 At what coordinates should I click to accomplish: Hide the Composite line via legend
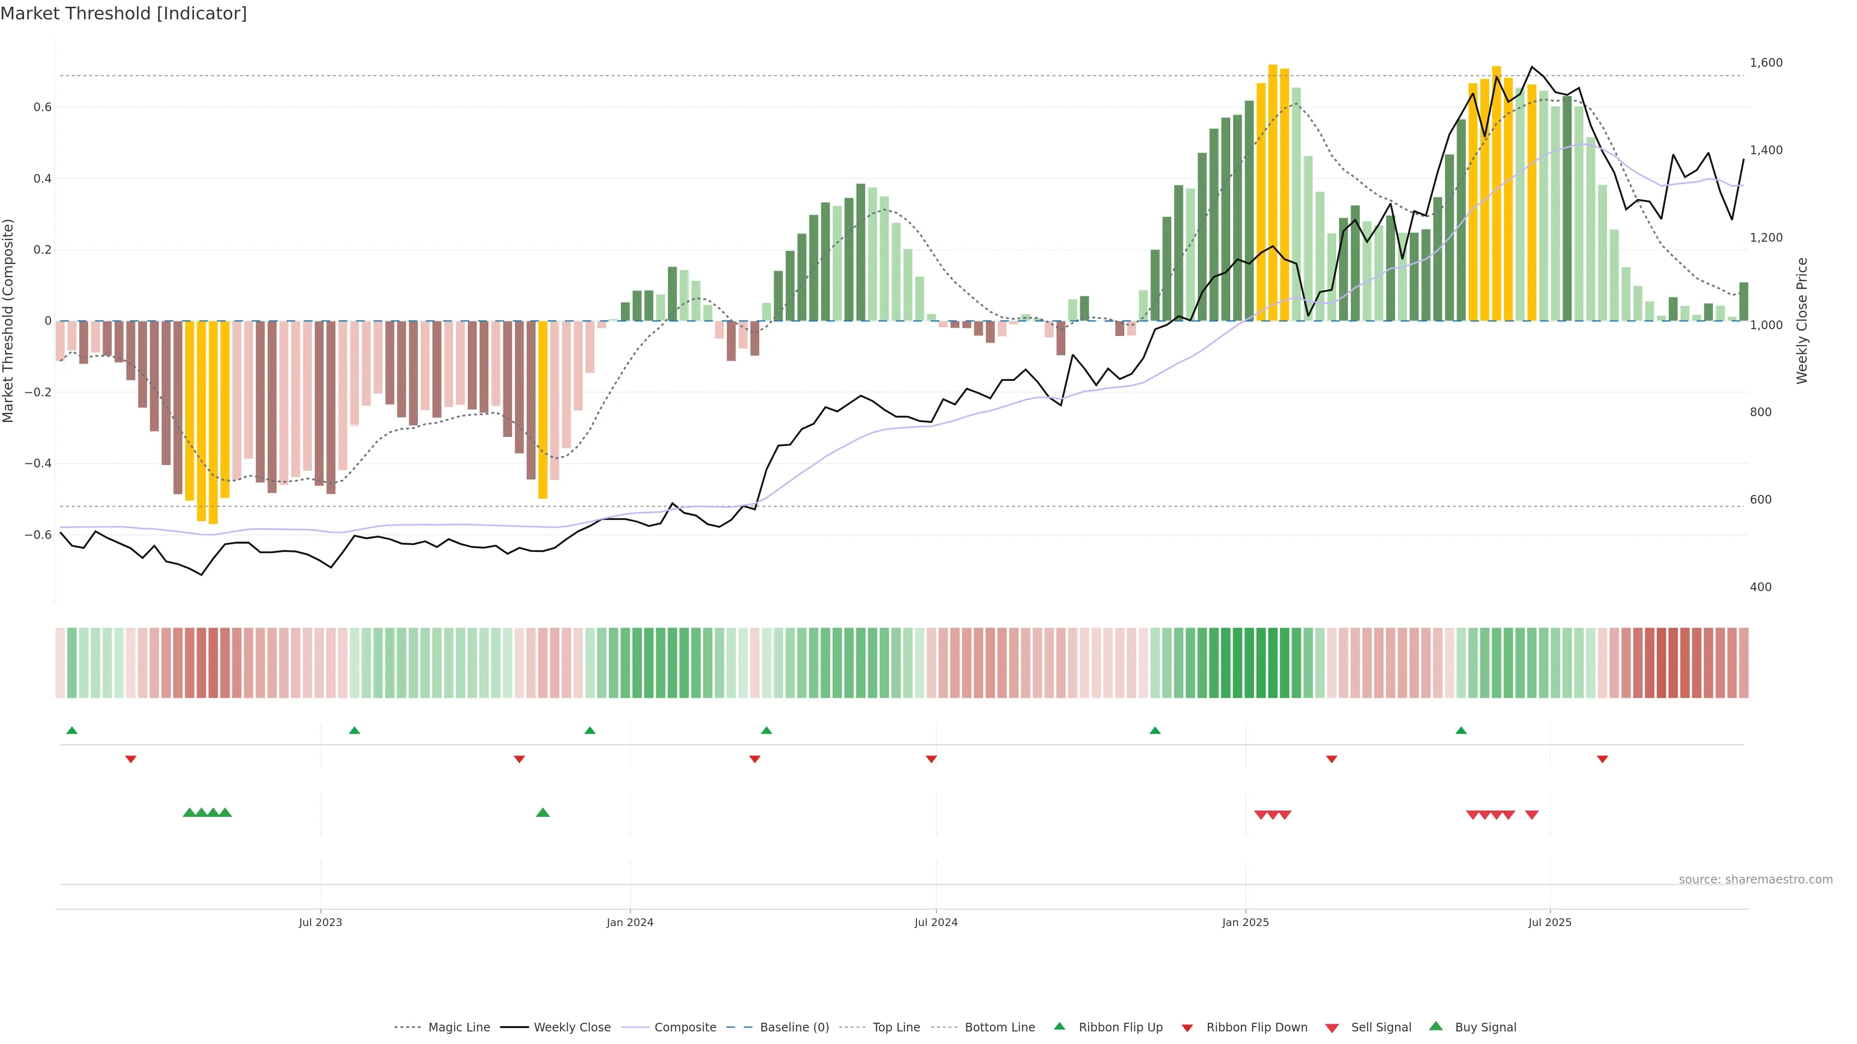685,1028
